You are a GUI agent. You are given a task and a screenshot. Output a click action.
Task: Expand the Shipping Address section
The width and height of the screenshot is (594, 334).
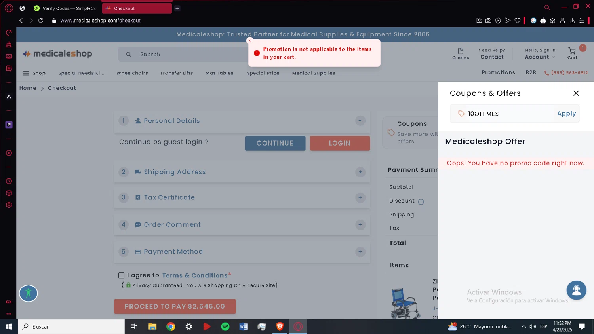[360, 172]
